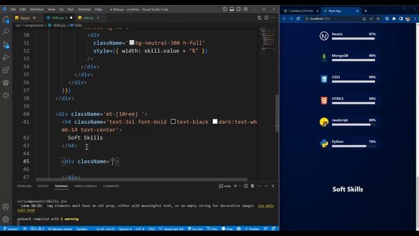Switch to the App.js editor tab
419x236 pixels.
click(x=27, y=18)
